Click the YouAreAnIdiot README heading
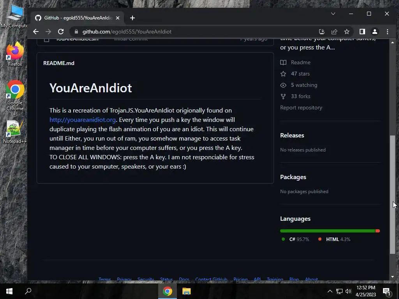This screenshot has width=399, height=299. (90, 88)
